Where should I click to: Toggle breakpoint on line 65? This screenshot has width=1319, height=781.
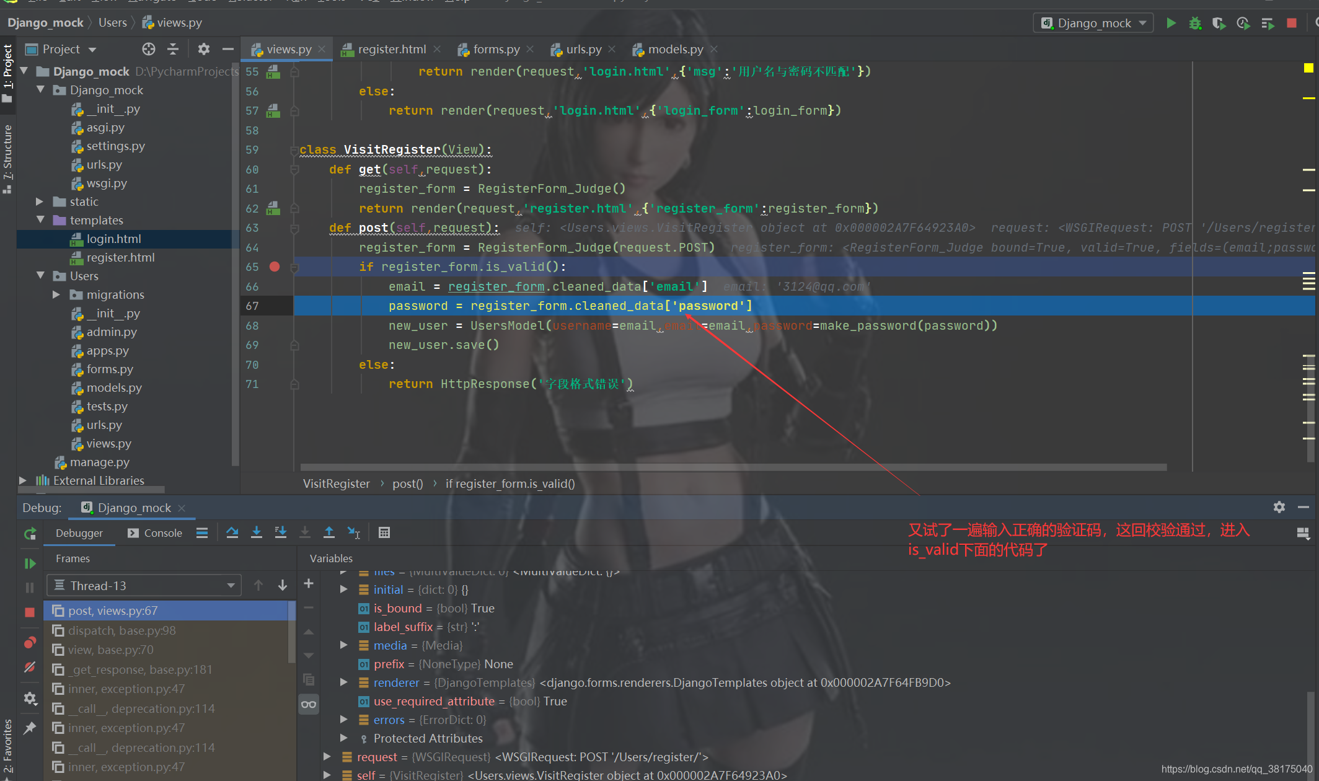point(275,267)
